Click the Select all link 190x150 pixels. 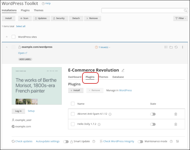[21, 26]
